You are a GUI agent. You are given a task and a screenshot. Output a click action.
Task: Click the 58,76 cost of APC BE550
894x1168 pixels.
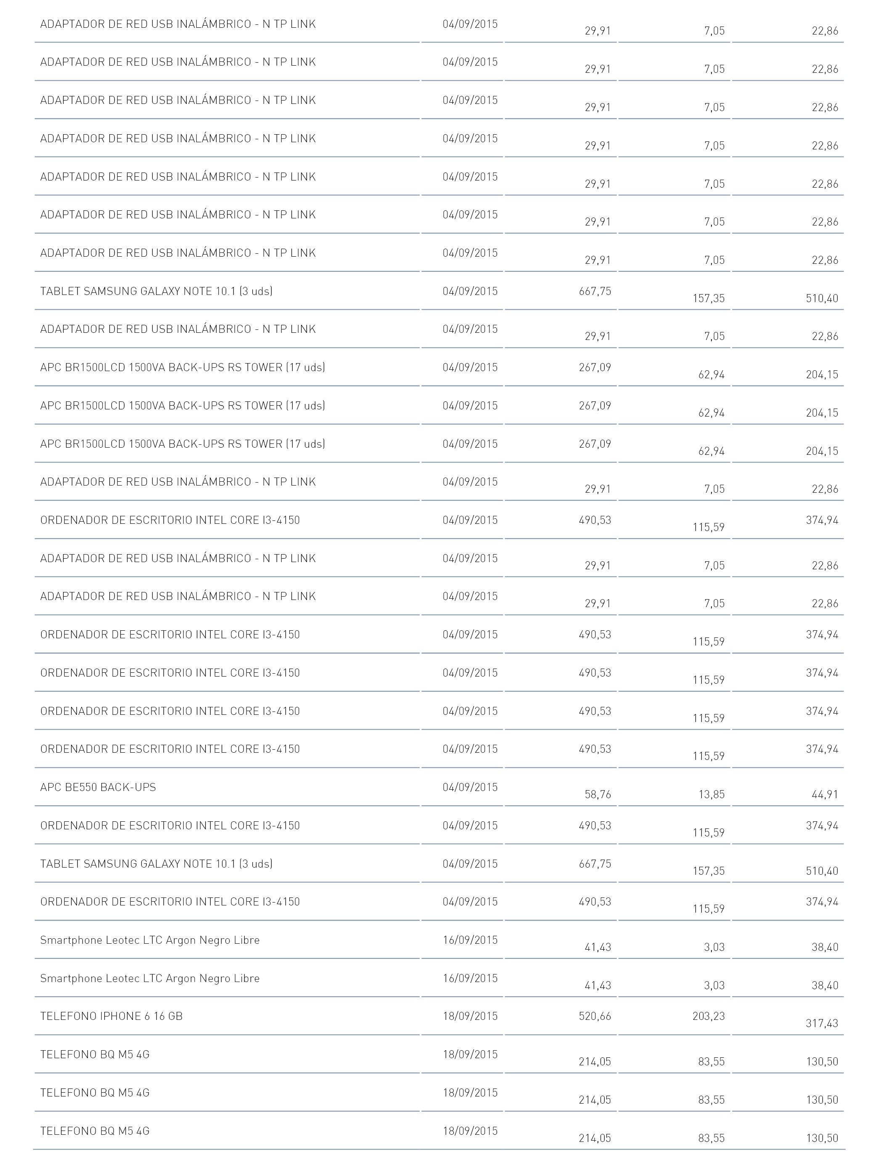[598, 794]
